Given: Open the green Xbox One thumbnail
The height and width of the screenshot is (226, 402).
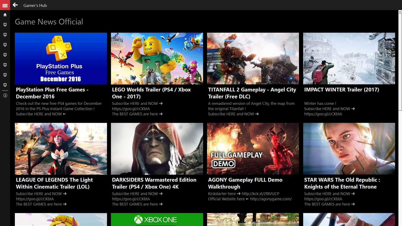Looking at the screenshot, I should (157, 220).
